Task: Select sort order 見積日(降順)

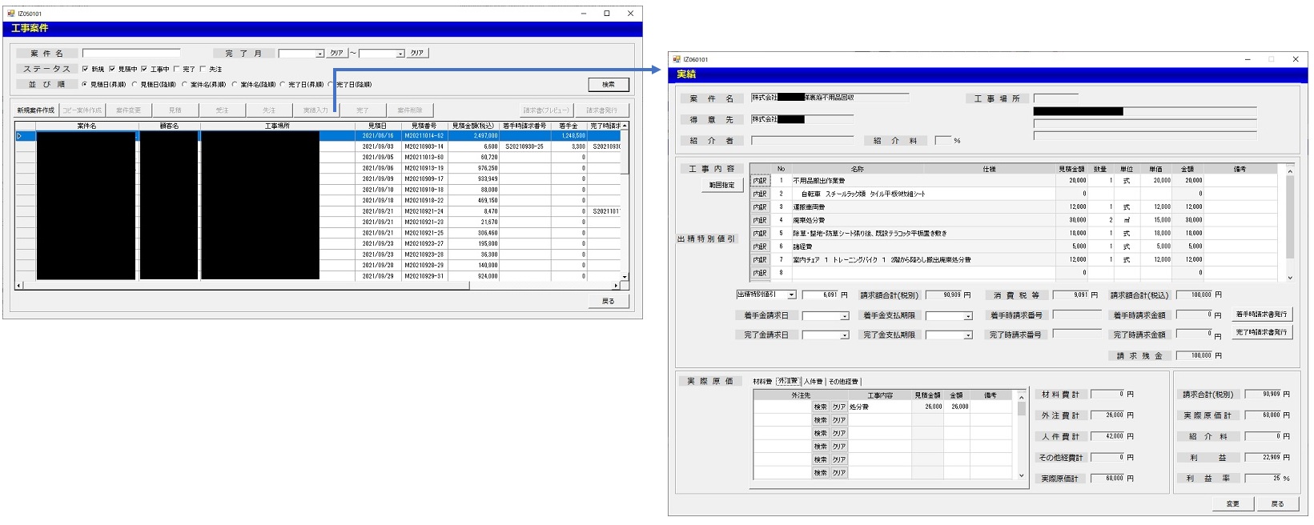Action: (x=135, y=84)
